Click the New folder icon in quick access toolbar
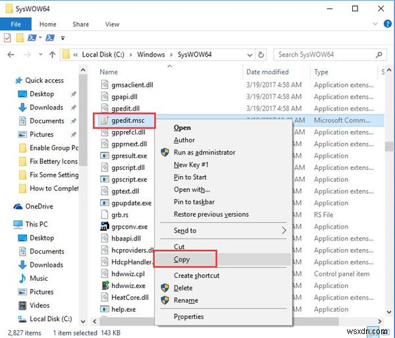The height and width of the screenshot is (338, 395). (20, 38)
